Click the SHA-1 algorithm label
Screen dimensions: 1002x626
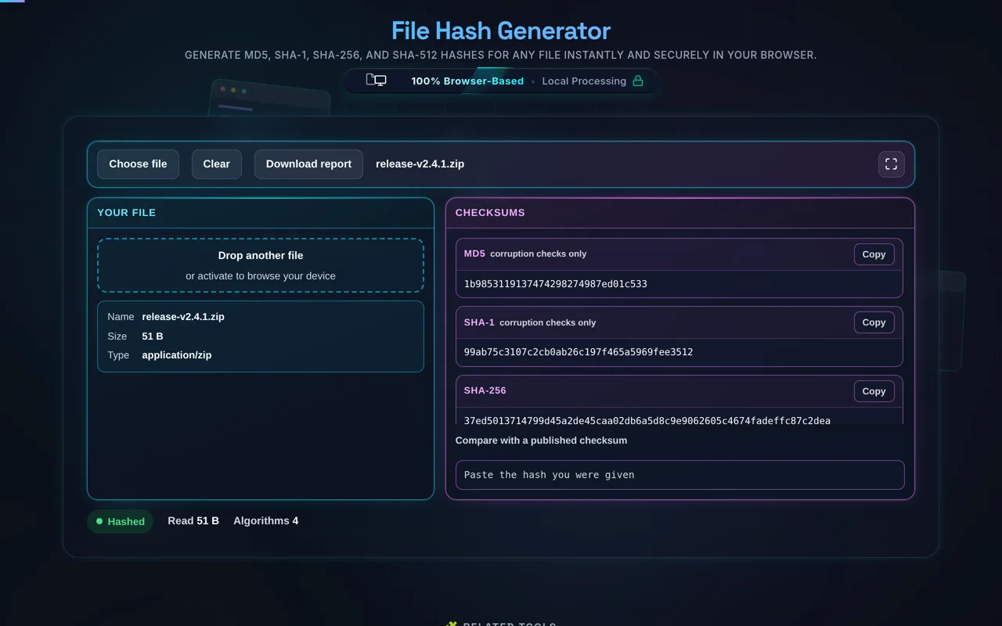point(479,322)
